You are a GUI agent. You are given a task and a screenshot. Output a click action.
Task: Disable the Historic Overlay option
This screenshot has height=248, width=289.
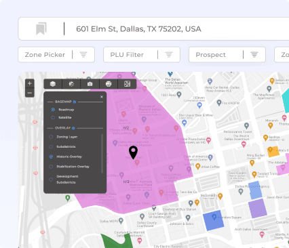51,157
